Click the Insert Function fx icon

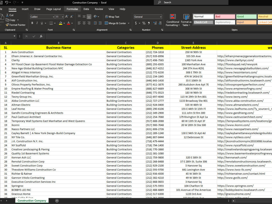tap(41, 36)
